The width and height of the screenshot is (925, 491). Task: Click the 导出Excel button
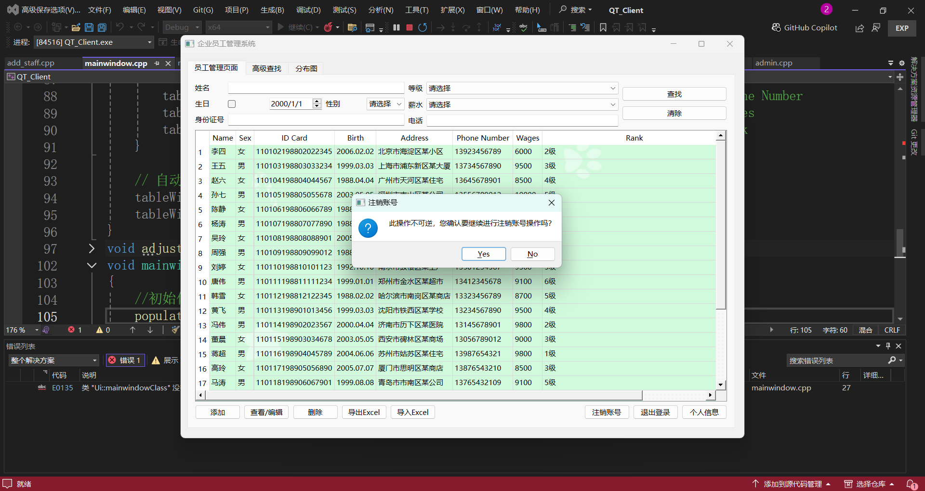(364, 412)
